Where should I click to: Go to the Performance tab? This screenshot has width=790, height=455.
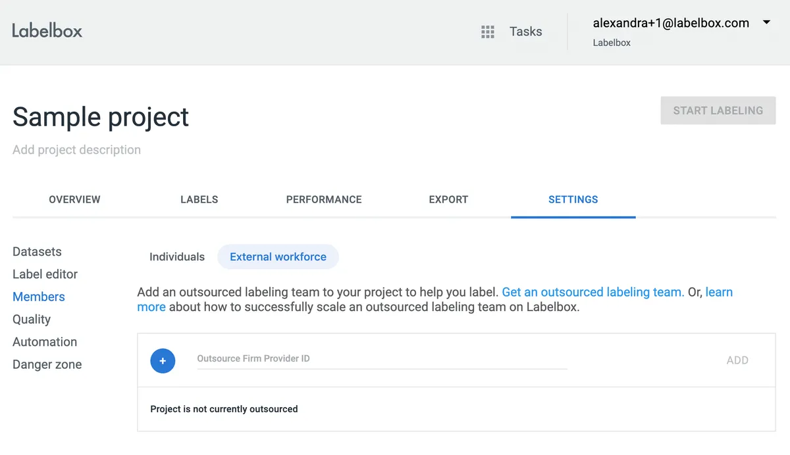point(324,199)
